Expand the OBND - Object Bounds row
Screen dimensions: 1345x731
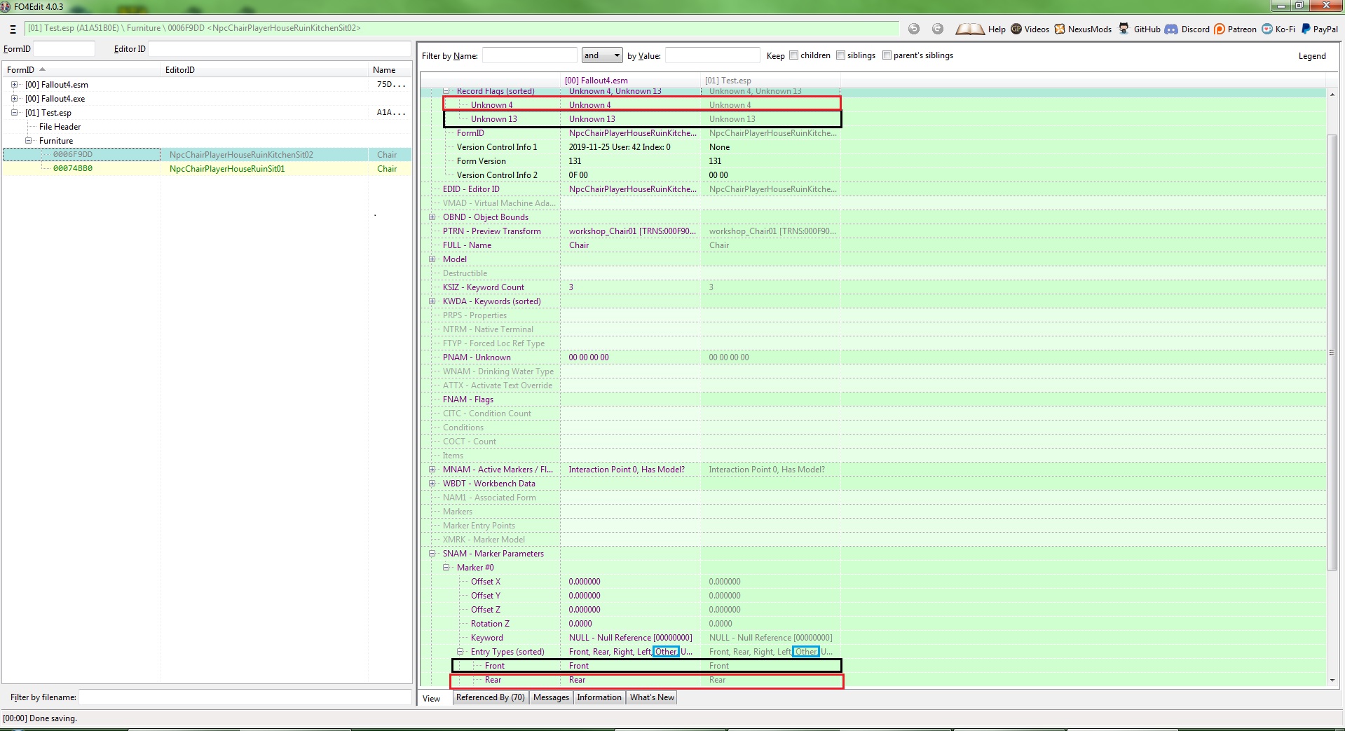tap(432, 217)
